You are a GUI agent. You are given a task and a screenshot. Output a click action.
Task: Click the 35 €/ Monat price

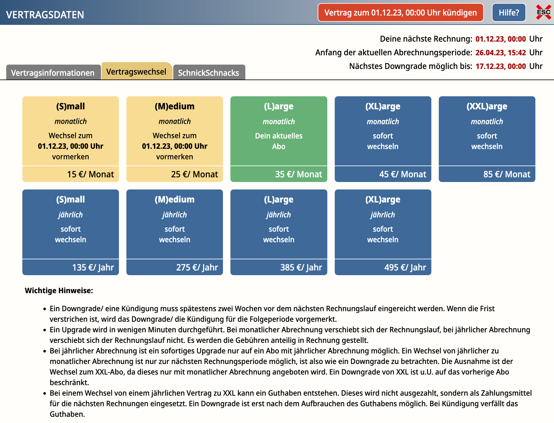298,174
